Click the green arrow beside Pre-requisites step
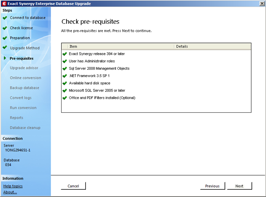 tap(5, 58)
